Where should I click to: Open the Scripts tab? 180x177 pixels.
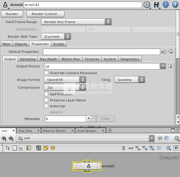point(59,44)
